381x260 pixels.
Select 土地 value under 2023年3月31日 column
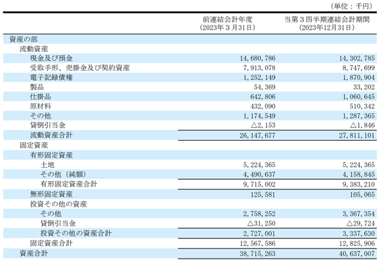click(259, 165)
